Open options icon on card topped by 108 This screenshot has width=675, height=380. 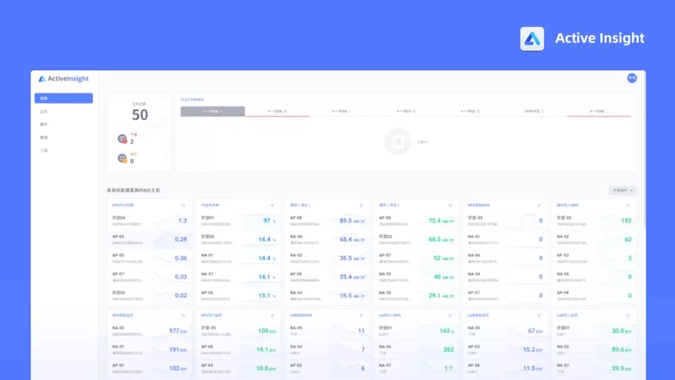click(272, 316)
